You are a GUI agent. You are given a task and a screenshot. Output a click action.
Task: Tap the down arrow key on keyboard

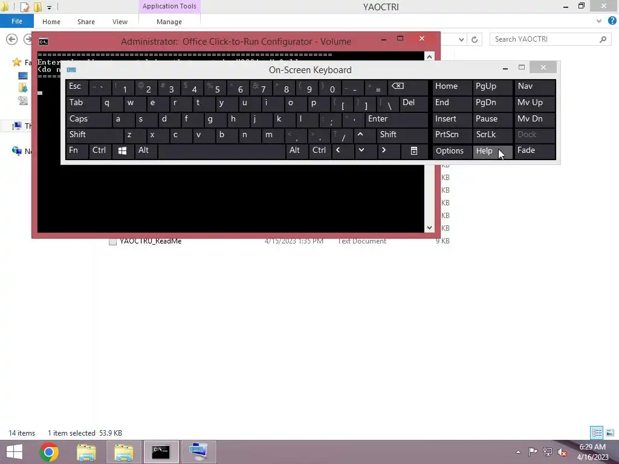pos(361,151)
